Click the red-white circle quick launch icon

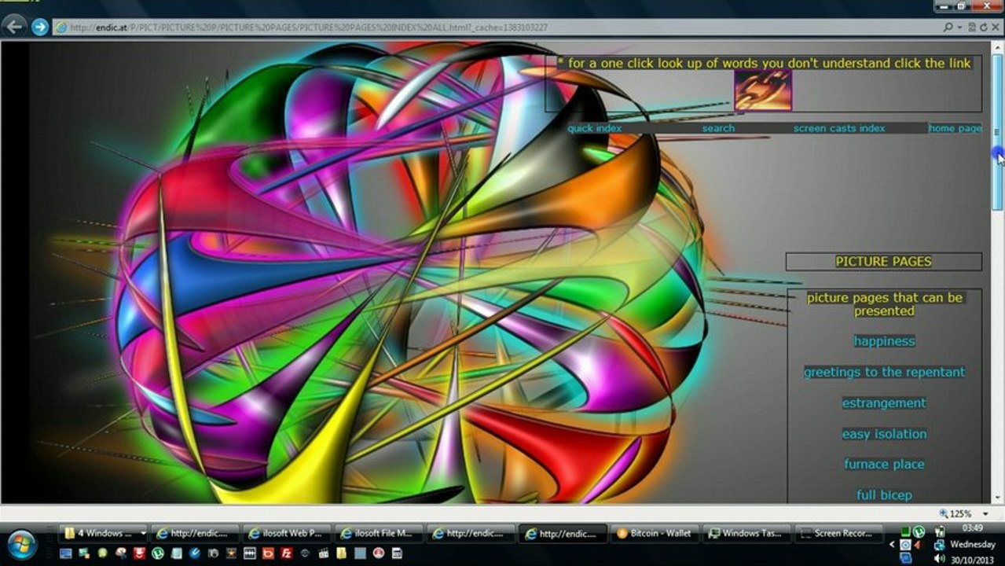(378, 553)
